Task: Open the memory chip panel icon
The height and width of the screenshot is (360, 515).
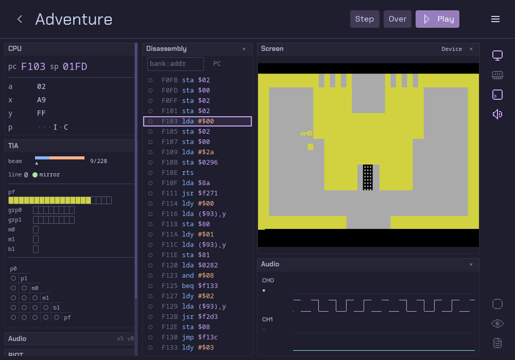Action: pos(497,75)
